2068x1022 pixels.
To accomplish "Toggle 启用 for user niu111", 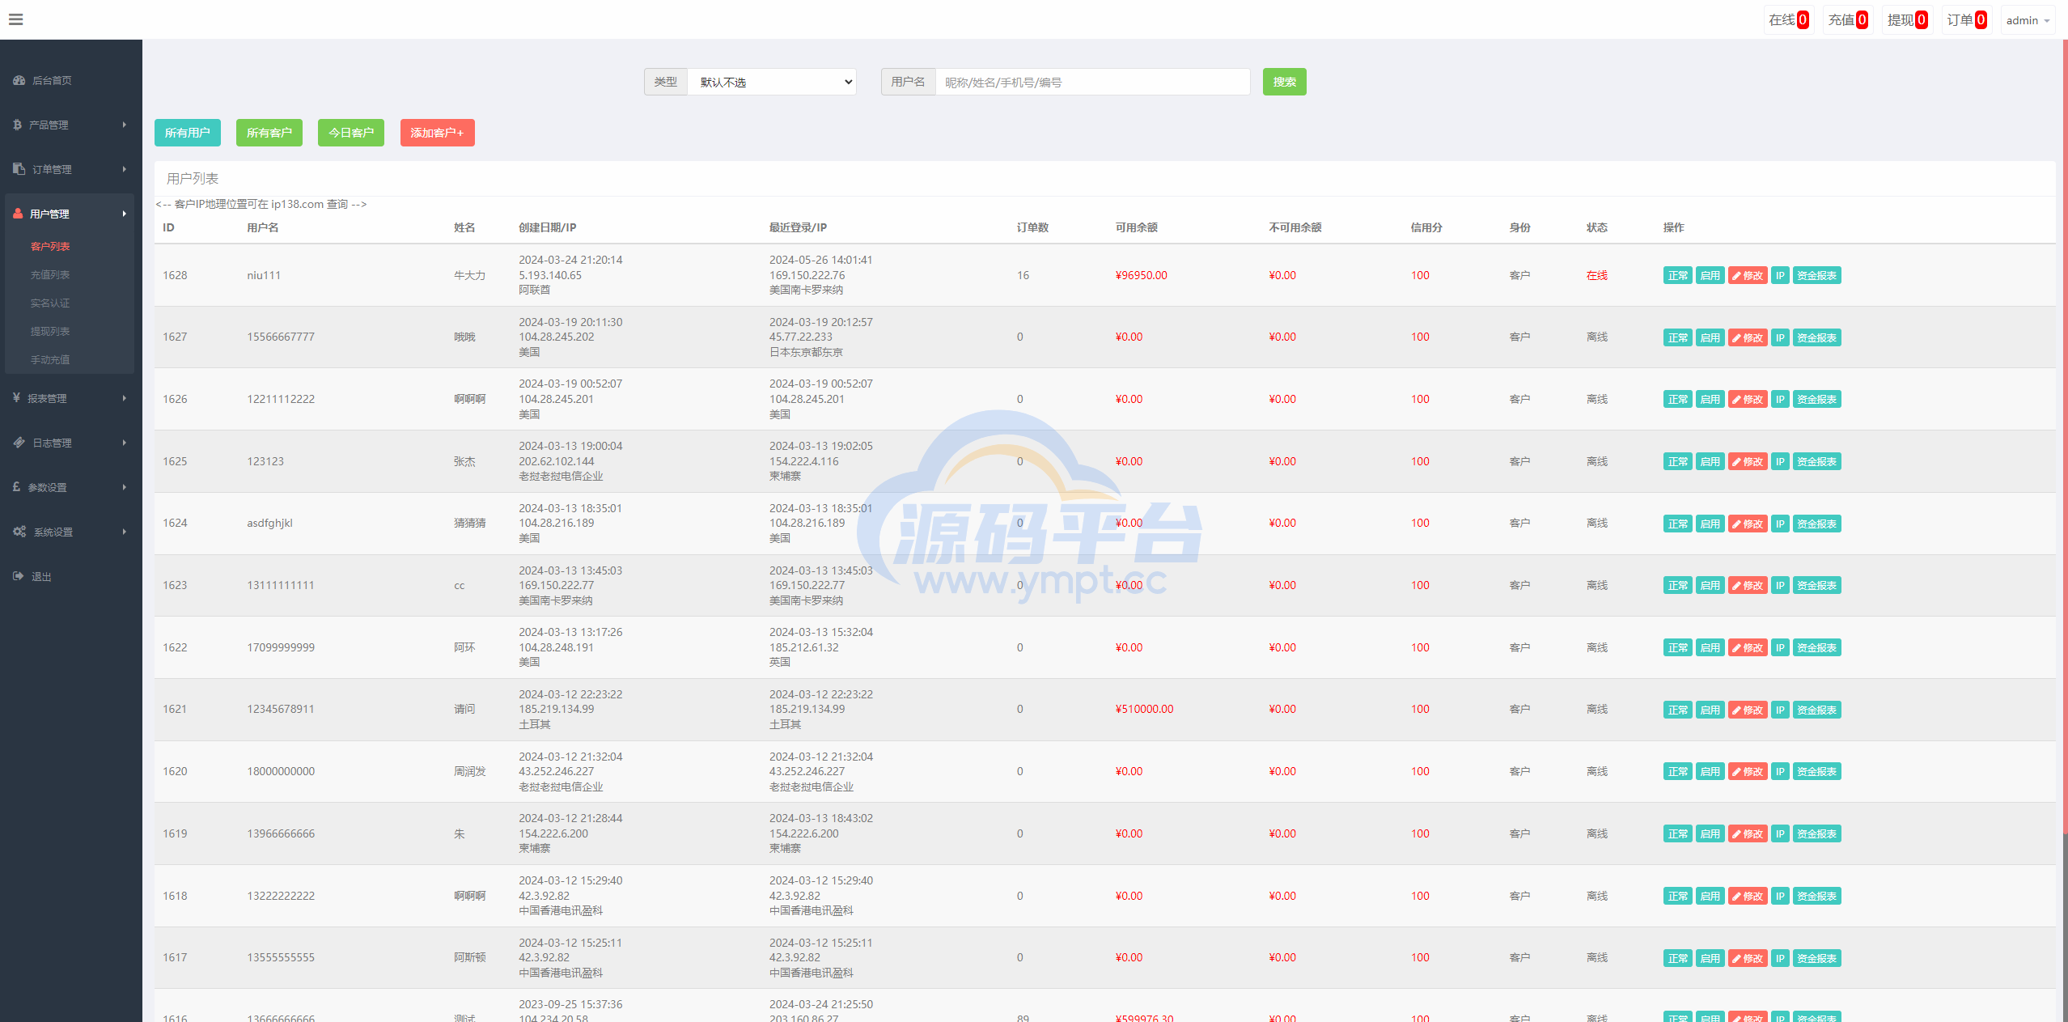I will (x=1710, y=275).
